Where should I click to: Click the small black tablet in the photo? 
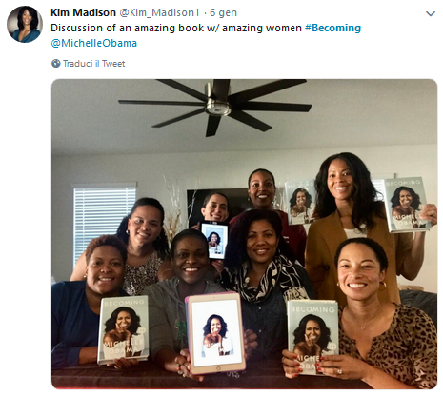pos(214,240)
